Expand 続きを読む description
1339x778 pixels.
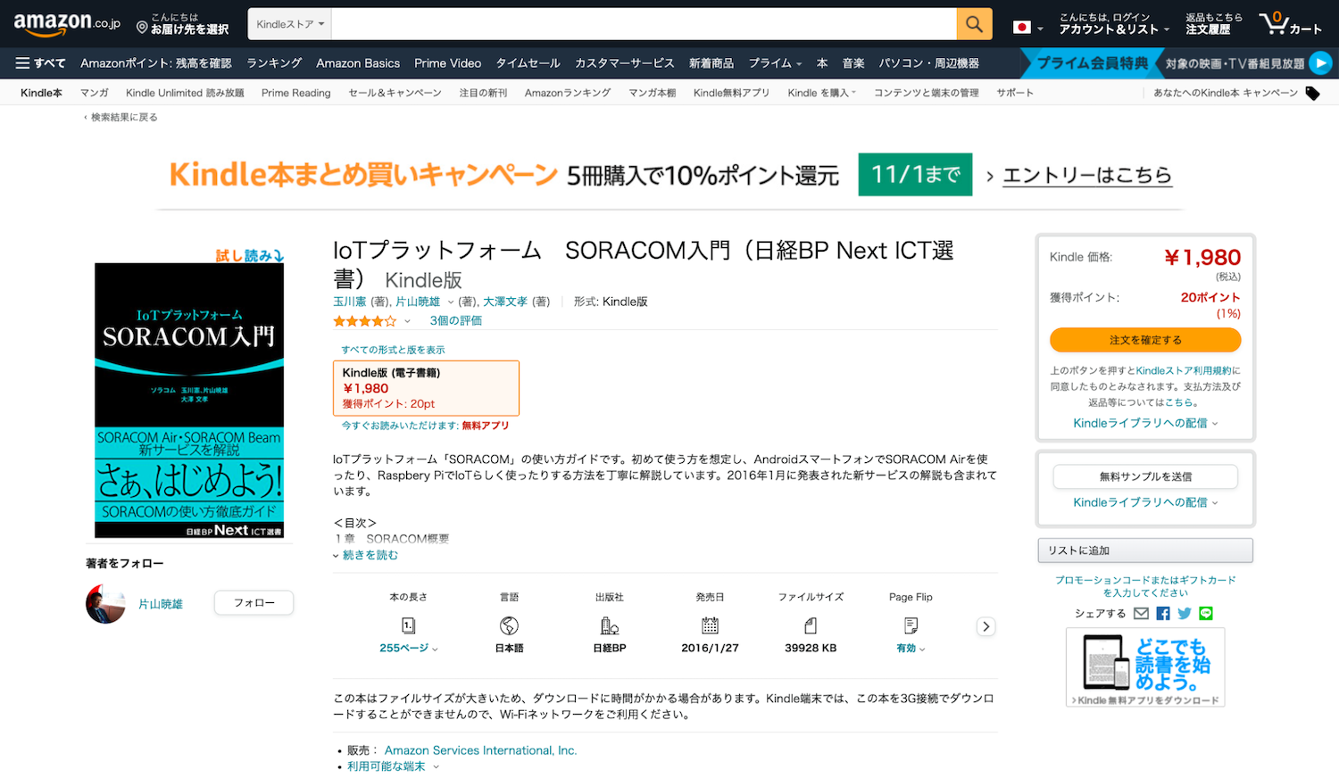366,555
